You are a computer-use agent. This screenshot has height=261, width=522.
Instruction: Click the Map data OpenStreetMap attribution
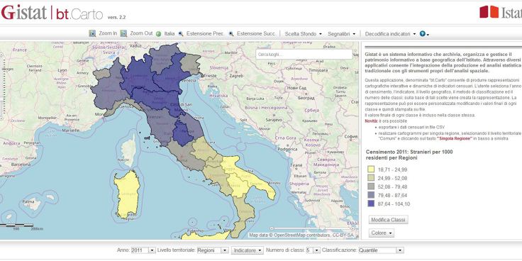[x=301, y=235]
